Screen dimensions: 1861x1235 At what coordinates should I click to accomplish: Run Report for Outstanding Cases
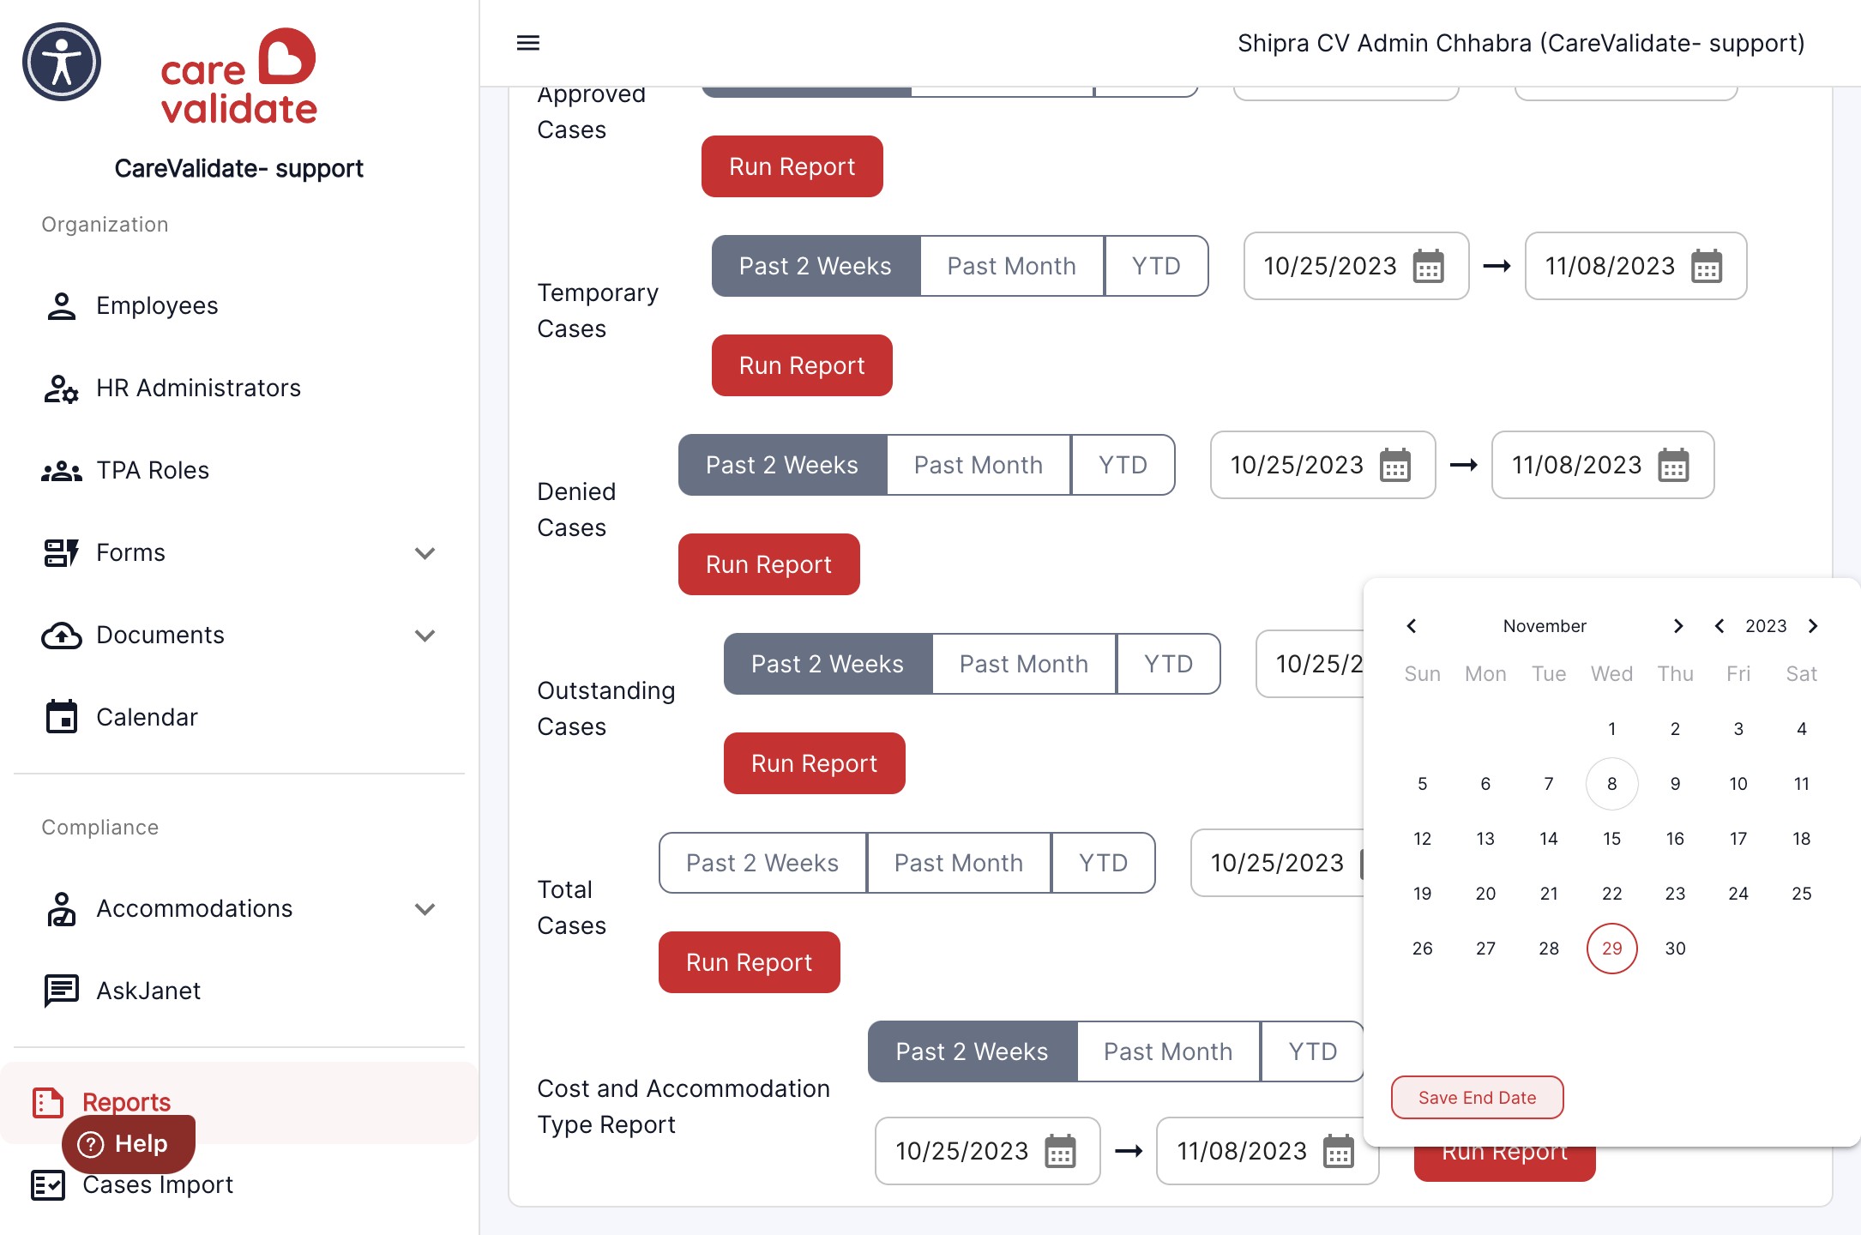(x=814, y=763)
